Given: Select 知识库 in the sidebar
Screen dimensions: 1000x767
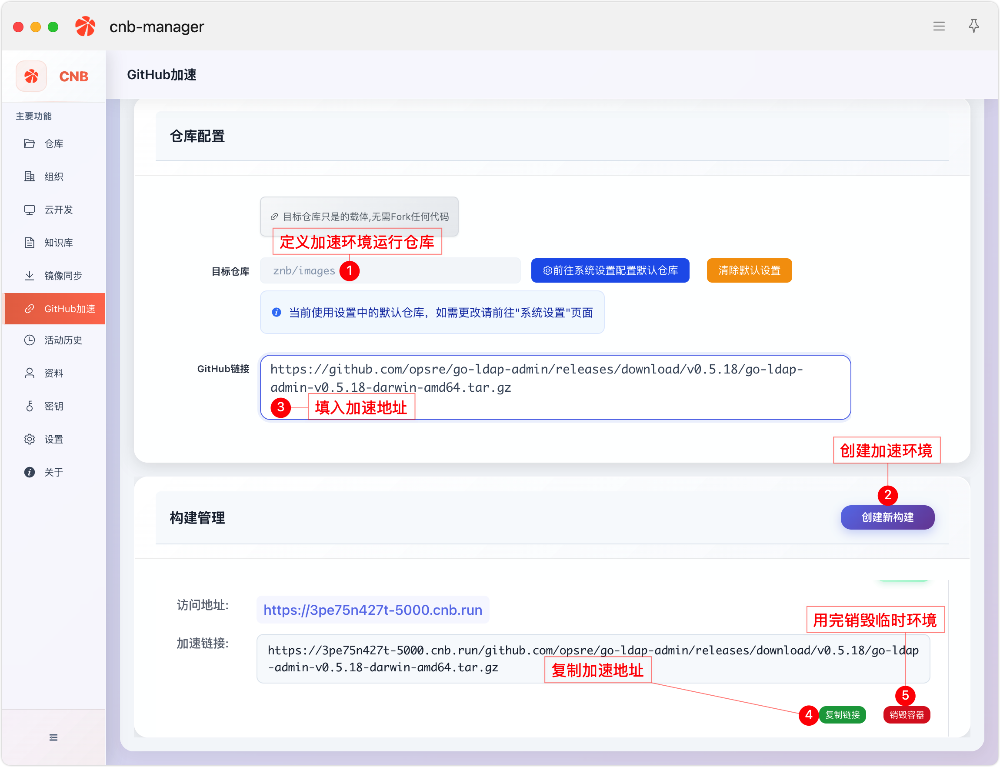Looking at the screenshot, I should [55, 243].
